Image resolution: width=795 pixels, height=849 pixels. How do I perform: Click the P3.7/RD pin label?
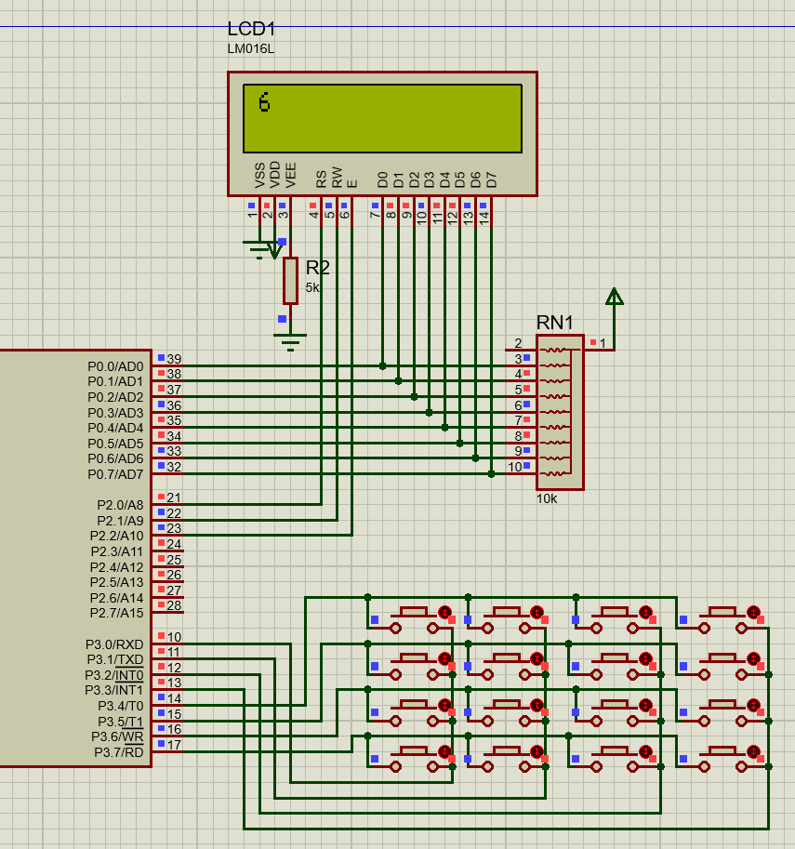(118, 751)
